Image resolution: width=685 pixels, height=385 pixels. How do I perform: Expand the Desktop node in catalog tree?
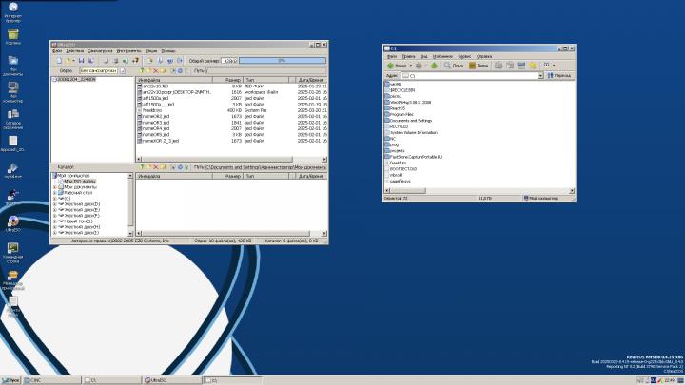point(55,191)
